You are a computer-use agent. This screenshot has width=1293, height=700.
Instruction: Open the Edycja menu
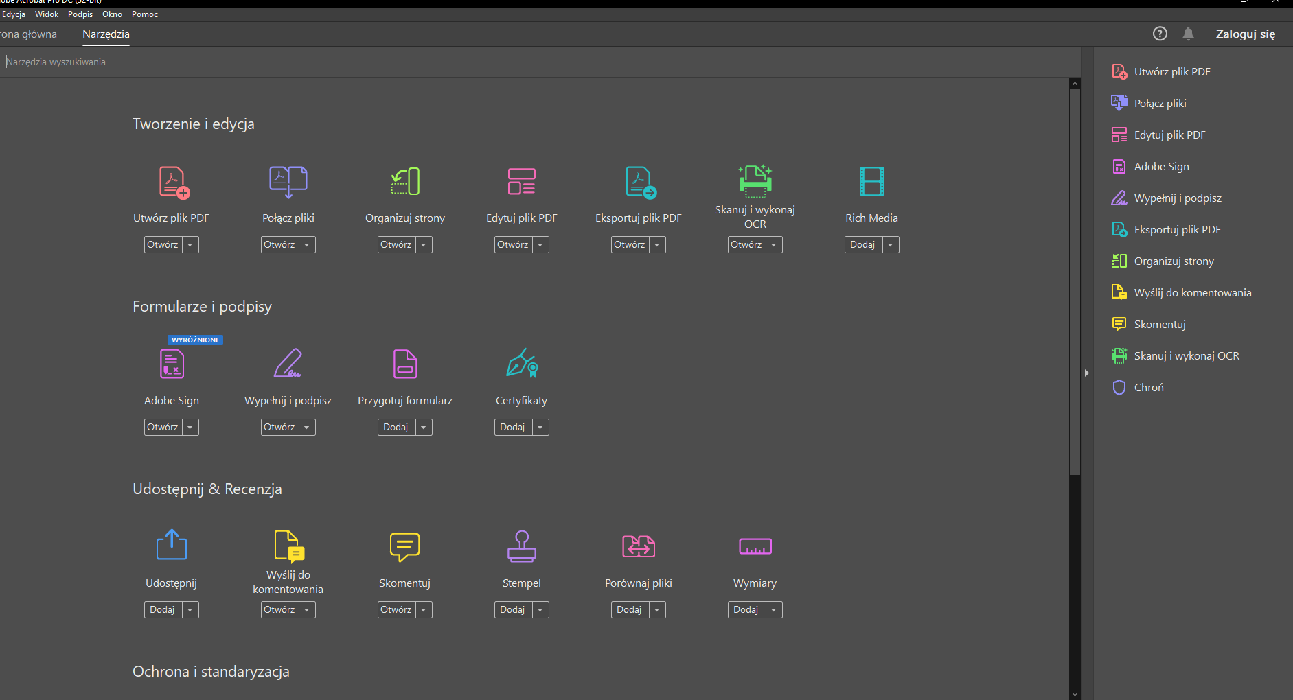tap(13, 14)
